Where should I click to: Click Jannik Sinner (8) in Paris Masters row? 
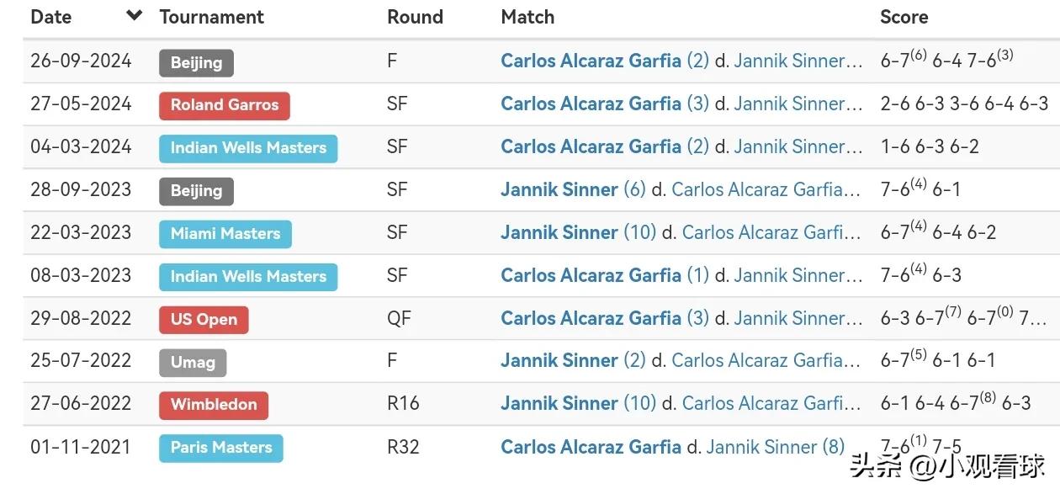775,447
